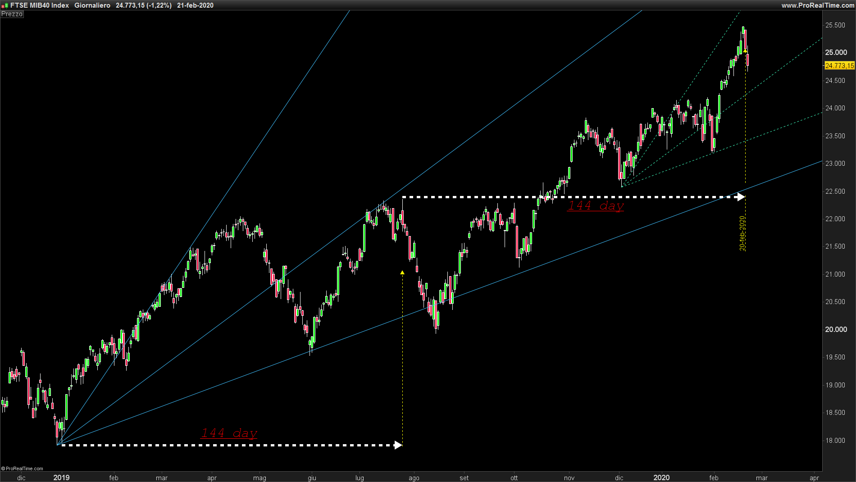Click the 'ott' time axis label
Viewport: 856px width, 482px height.
point(514,478)
